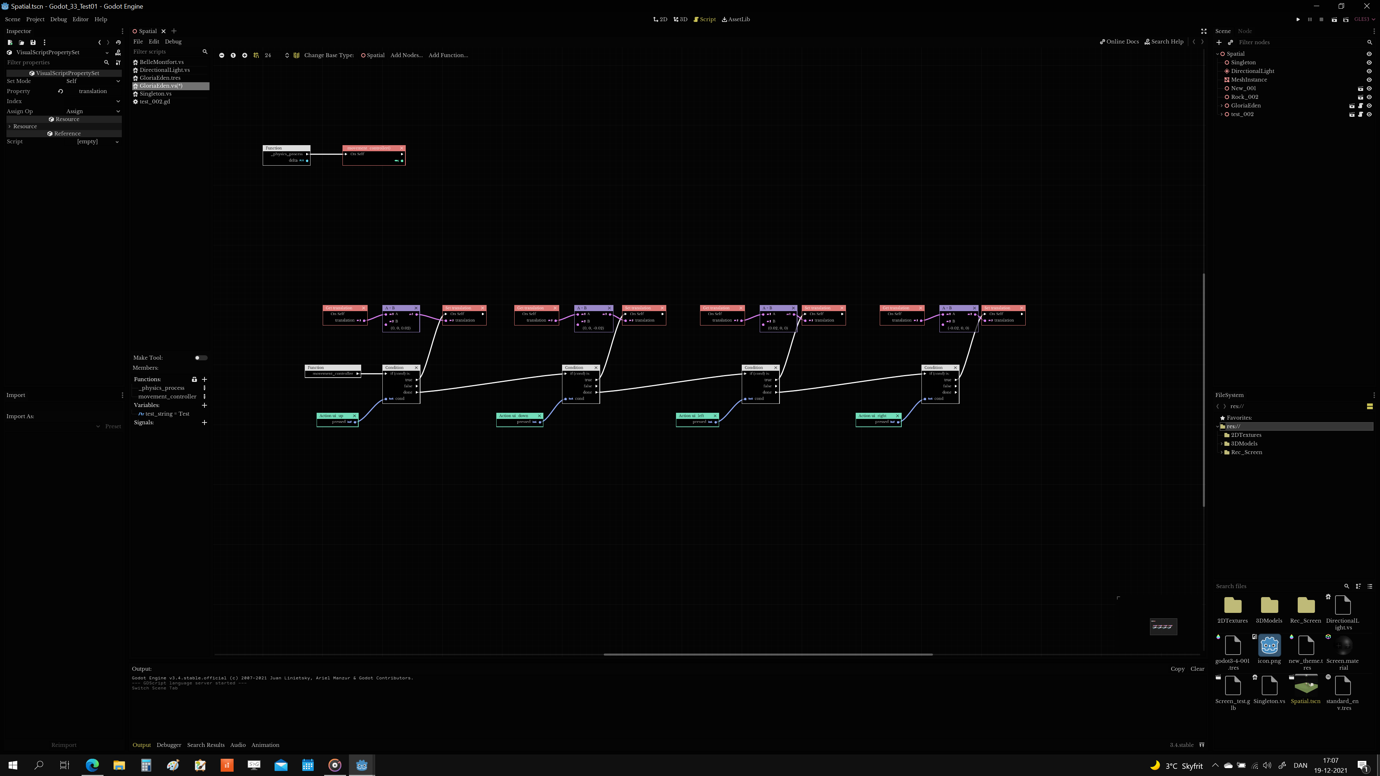Open the script editor's online docs
The image size is (1380, 776).
(1119, 41)
